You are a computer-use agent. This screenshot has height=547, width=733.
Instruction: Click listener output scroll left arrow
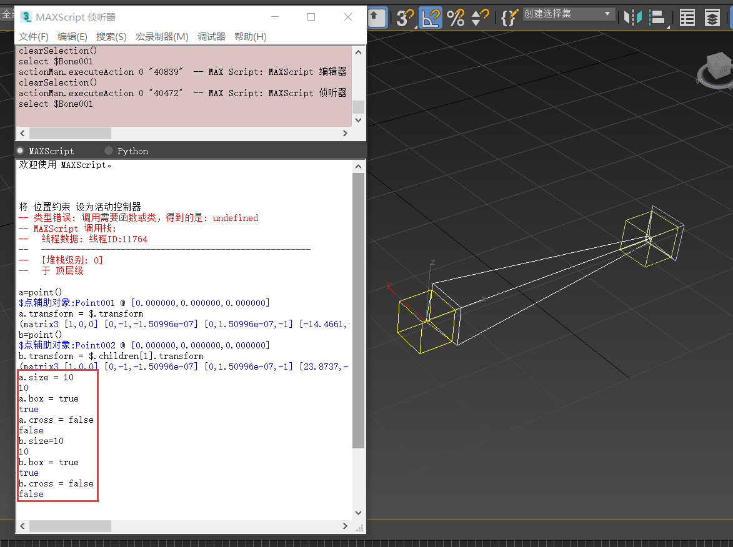click(22, 526)
